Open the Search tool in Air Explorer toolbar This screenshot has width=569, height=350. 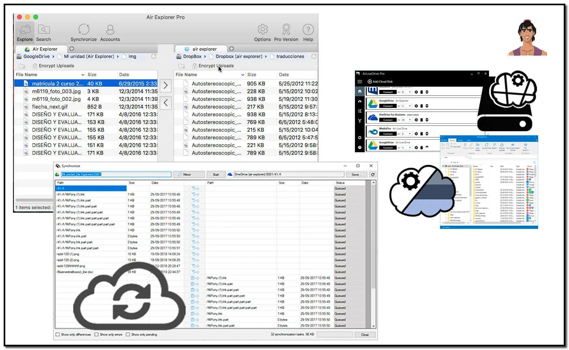43,32
